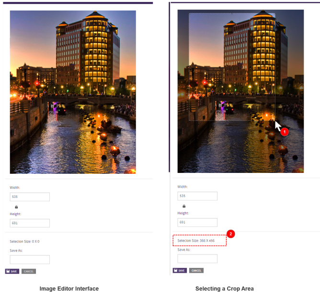Image resolution: width=320 pixels, height=292 pixels.
Task: Click the white arrow cursor at the crop corner
Action: click(277, 126)
